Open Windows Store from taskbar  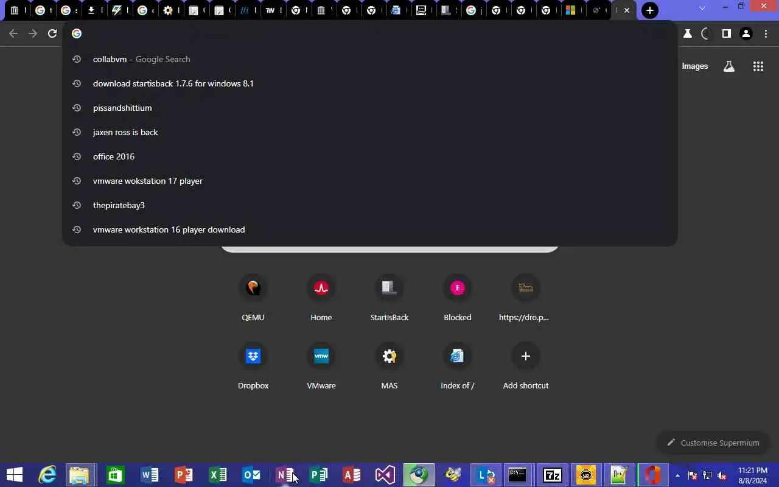115,475
